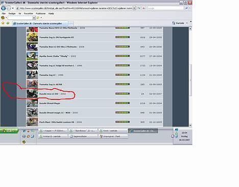This screenshot has height=187, width=239.
Task: Click the yellow Yamaha Jog thumbnail
Action: (32, 37)
